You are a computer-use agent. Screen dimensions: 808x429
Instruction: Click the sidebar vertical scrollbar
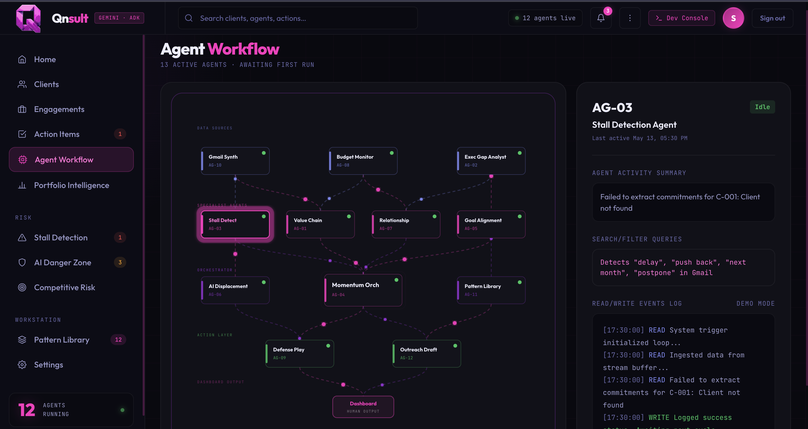(x=144, y=225)
